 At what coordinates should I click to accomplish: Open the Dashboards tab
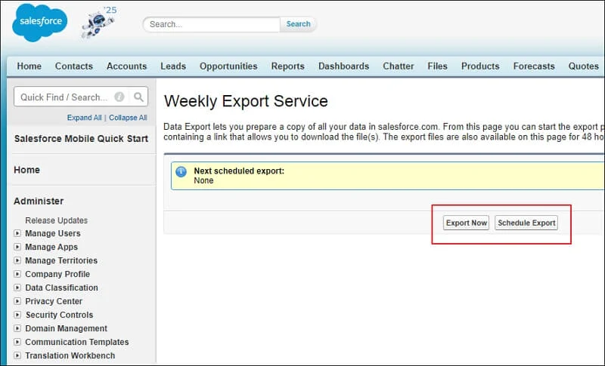(x=344, y=66)
